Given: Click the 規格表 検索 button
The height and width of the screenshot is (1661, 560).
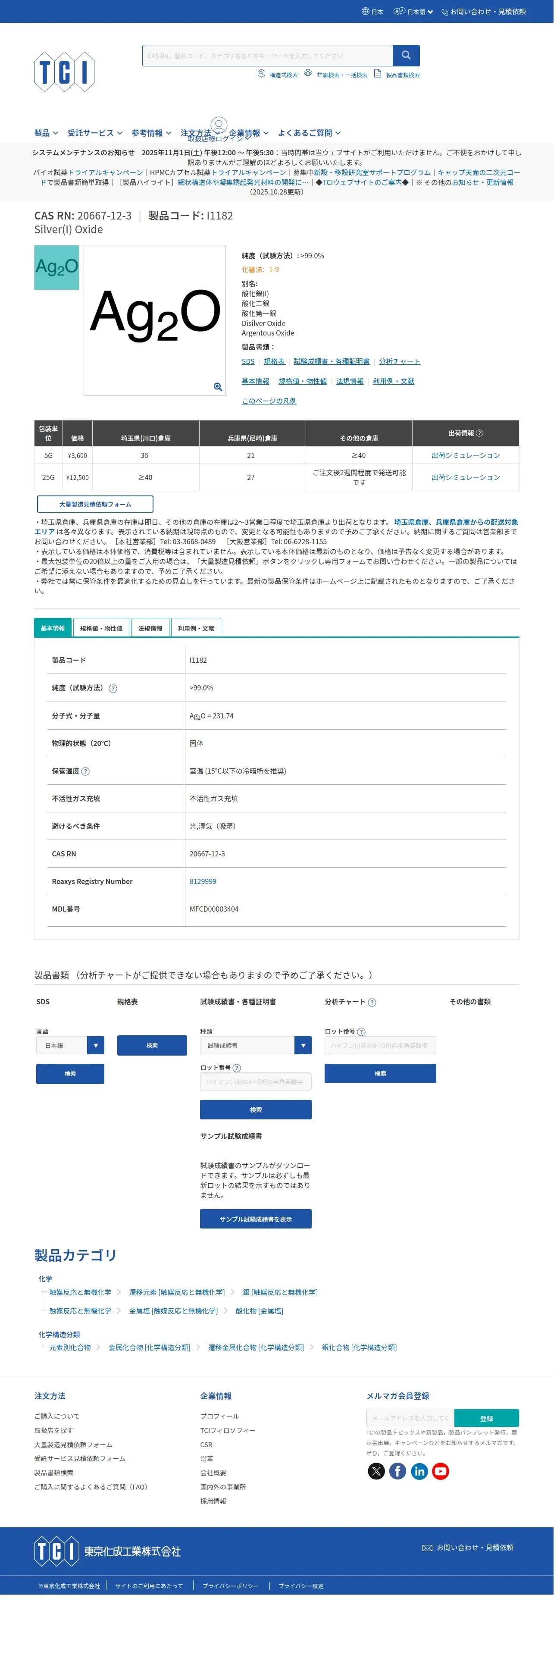Looking at the screenshot, I should [152, 1045].
